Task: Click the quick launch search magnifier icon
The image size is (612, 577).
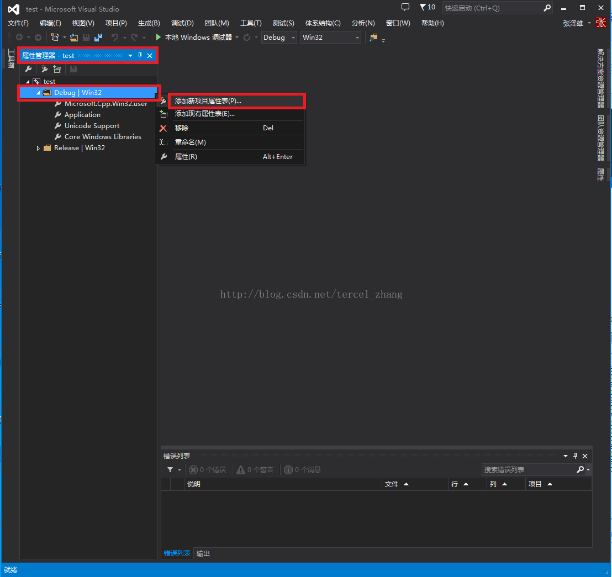Action: coord(547,8)
